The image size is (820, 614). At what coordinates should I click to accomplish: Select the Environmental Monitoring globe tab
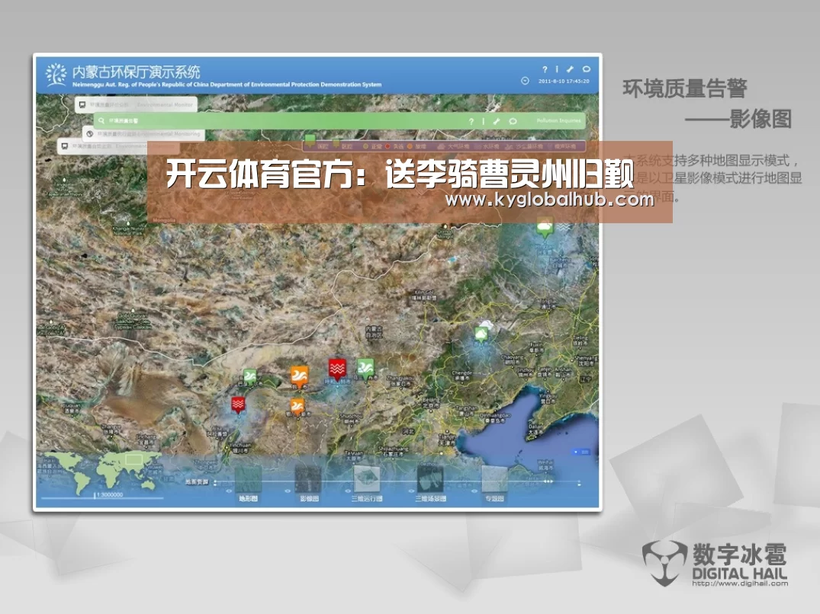[x=144, y=133]
